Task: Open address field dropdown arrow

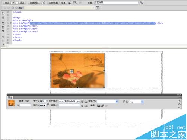Action: click(x=93, y=8)
